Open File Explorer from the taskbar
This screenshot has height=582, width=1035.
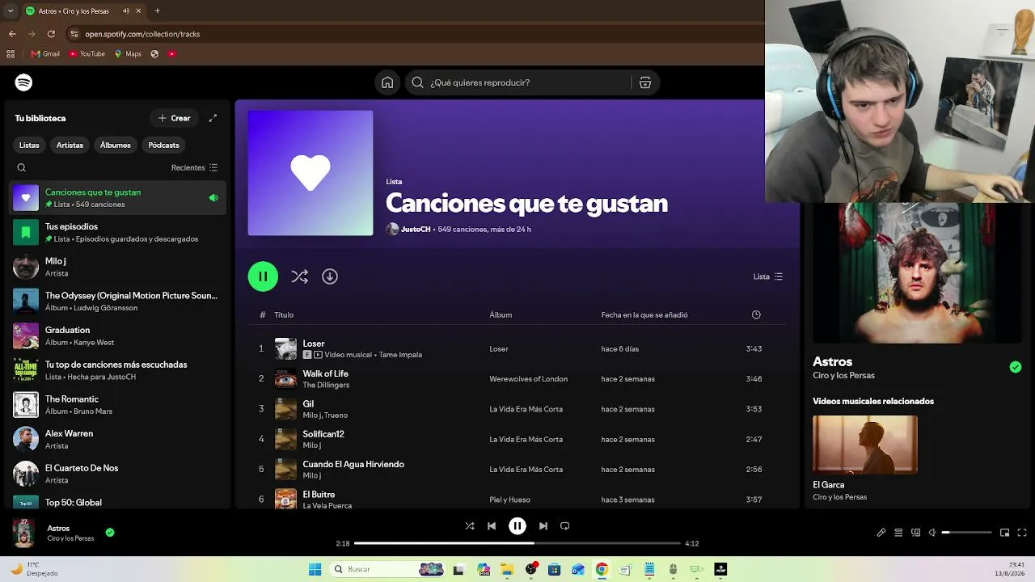point(507,569)
